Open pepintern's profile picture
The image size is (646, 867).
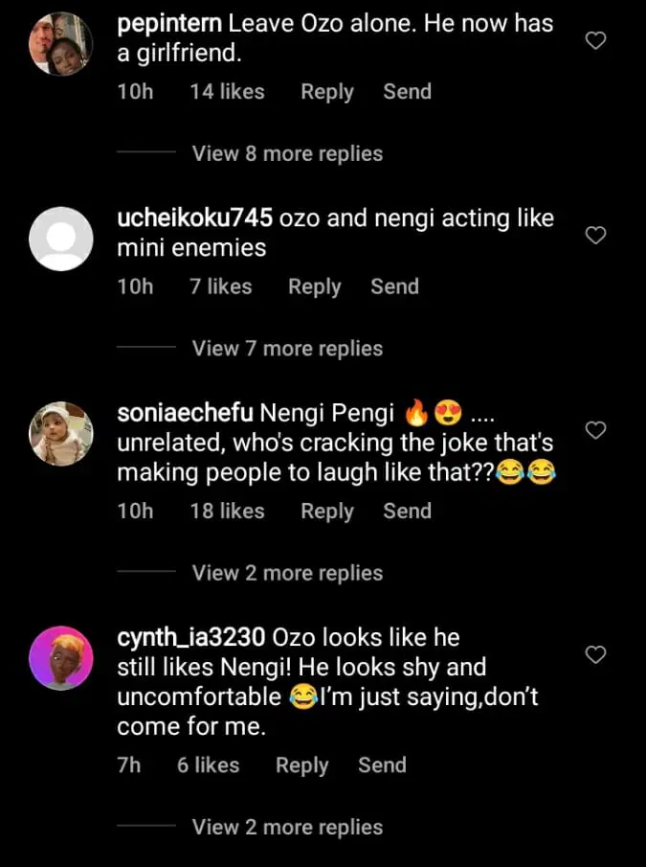tap(61, 43)
